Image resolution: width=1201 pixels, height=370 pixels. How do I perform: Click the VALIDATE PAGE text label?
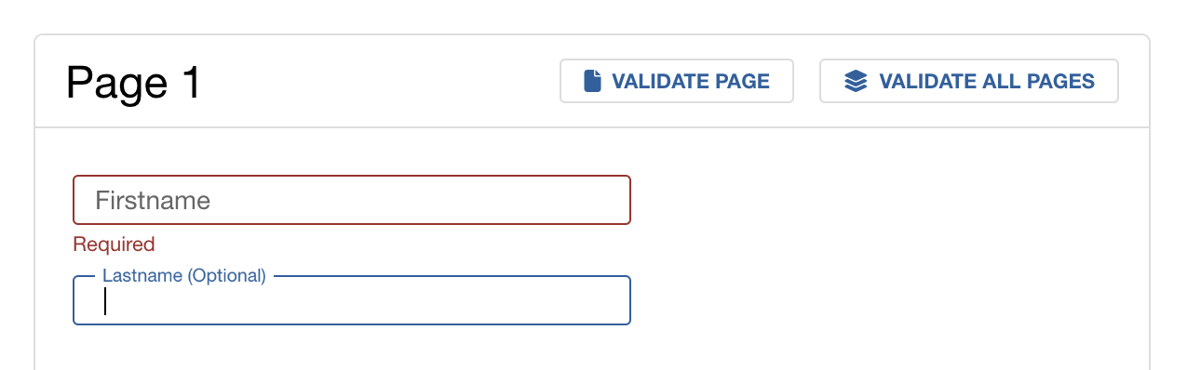(691, 81)
